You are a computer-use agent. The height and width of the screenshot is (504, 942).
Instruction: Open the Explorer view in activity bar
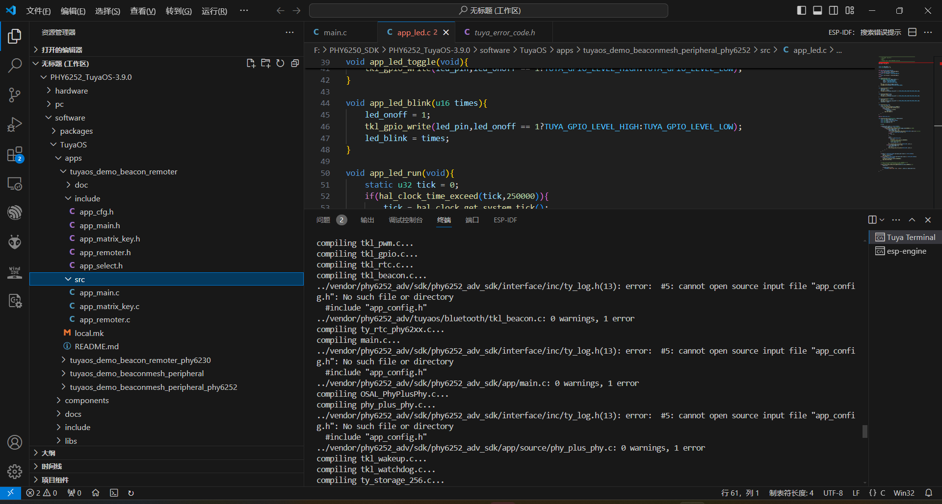click(x=15, y=36)
